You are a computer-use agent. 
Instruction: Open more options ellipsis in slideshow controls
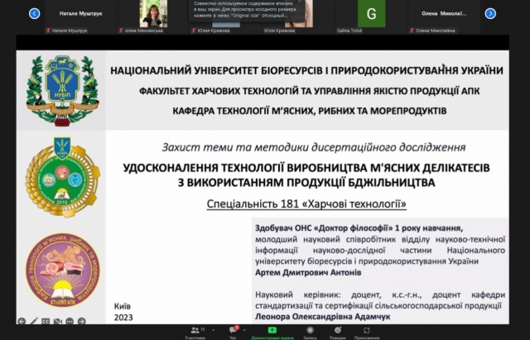[70, 321]
